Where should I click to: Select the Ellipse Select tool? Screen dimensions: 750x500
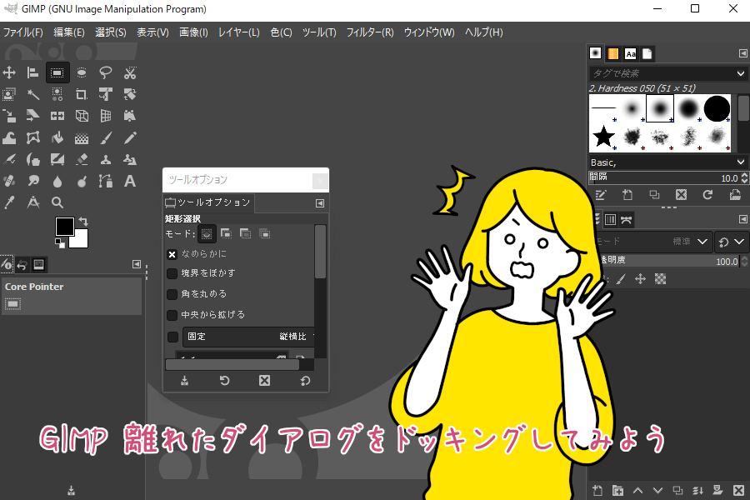pyautogui.click(x=82, y=72)
